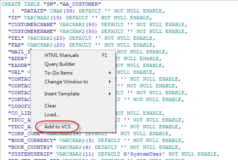Expand Change Window to submenu arrow
The width and height of the screenshot is (238, 160).
110,82
